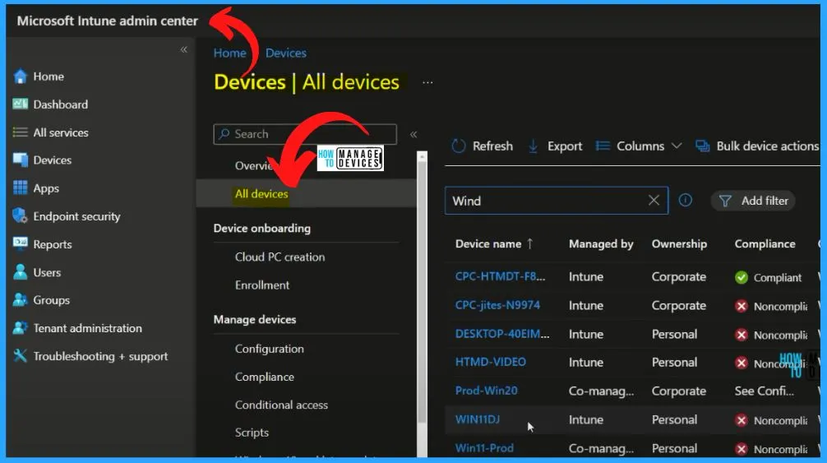
Task: Open Cloud PC creation
Action: [x=280, y=257]
